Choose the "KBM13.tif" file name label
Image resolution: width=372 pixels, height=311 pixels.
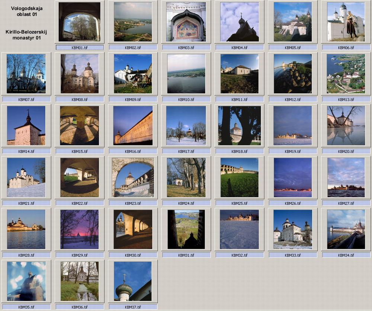pyautogui.click(x=346, y=99)
